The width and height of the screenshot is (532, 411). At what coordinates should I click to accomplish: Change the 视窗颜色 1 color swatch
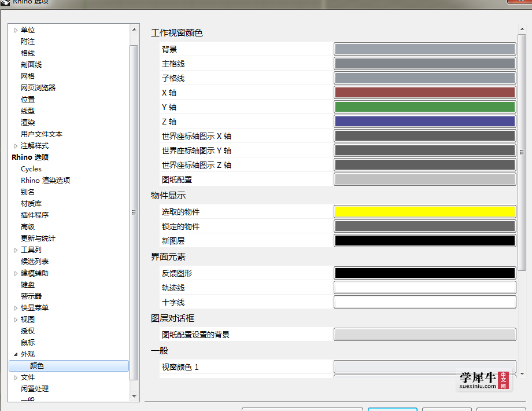click(x=425, y=367)
